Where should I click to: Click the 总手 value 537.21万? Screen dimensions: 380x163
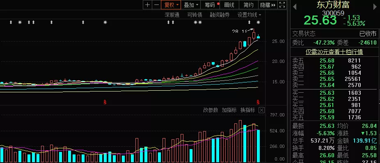point(323,141)
